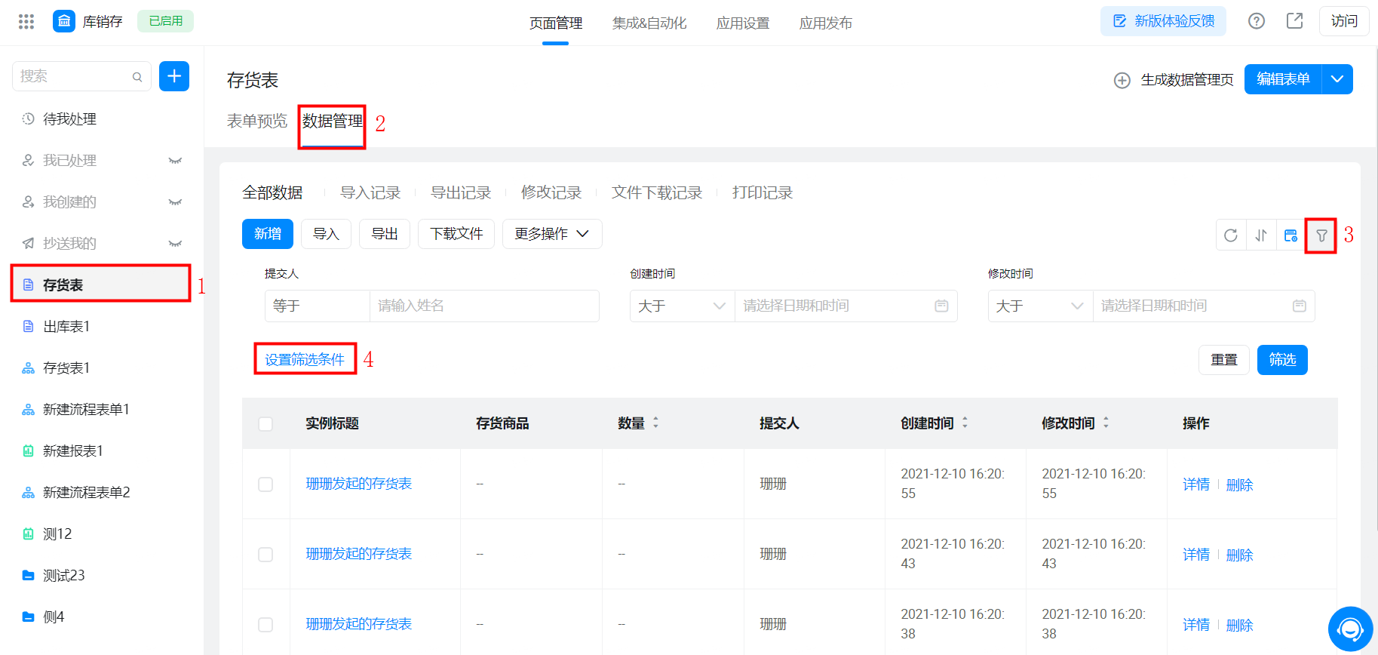Open 详情 for the 16:20:55 row
The image size is (1378, 655).
(1196, 484)
